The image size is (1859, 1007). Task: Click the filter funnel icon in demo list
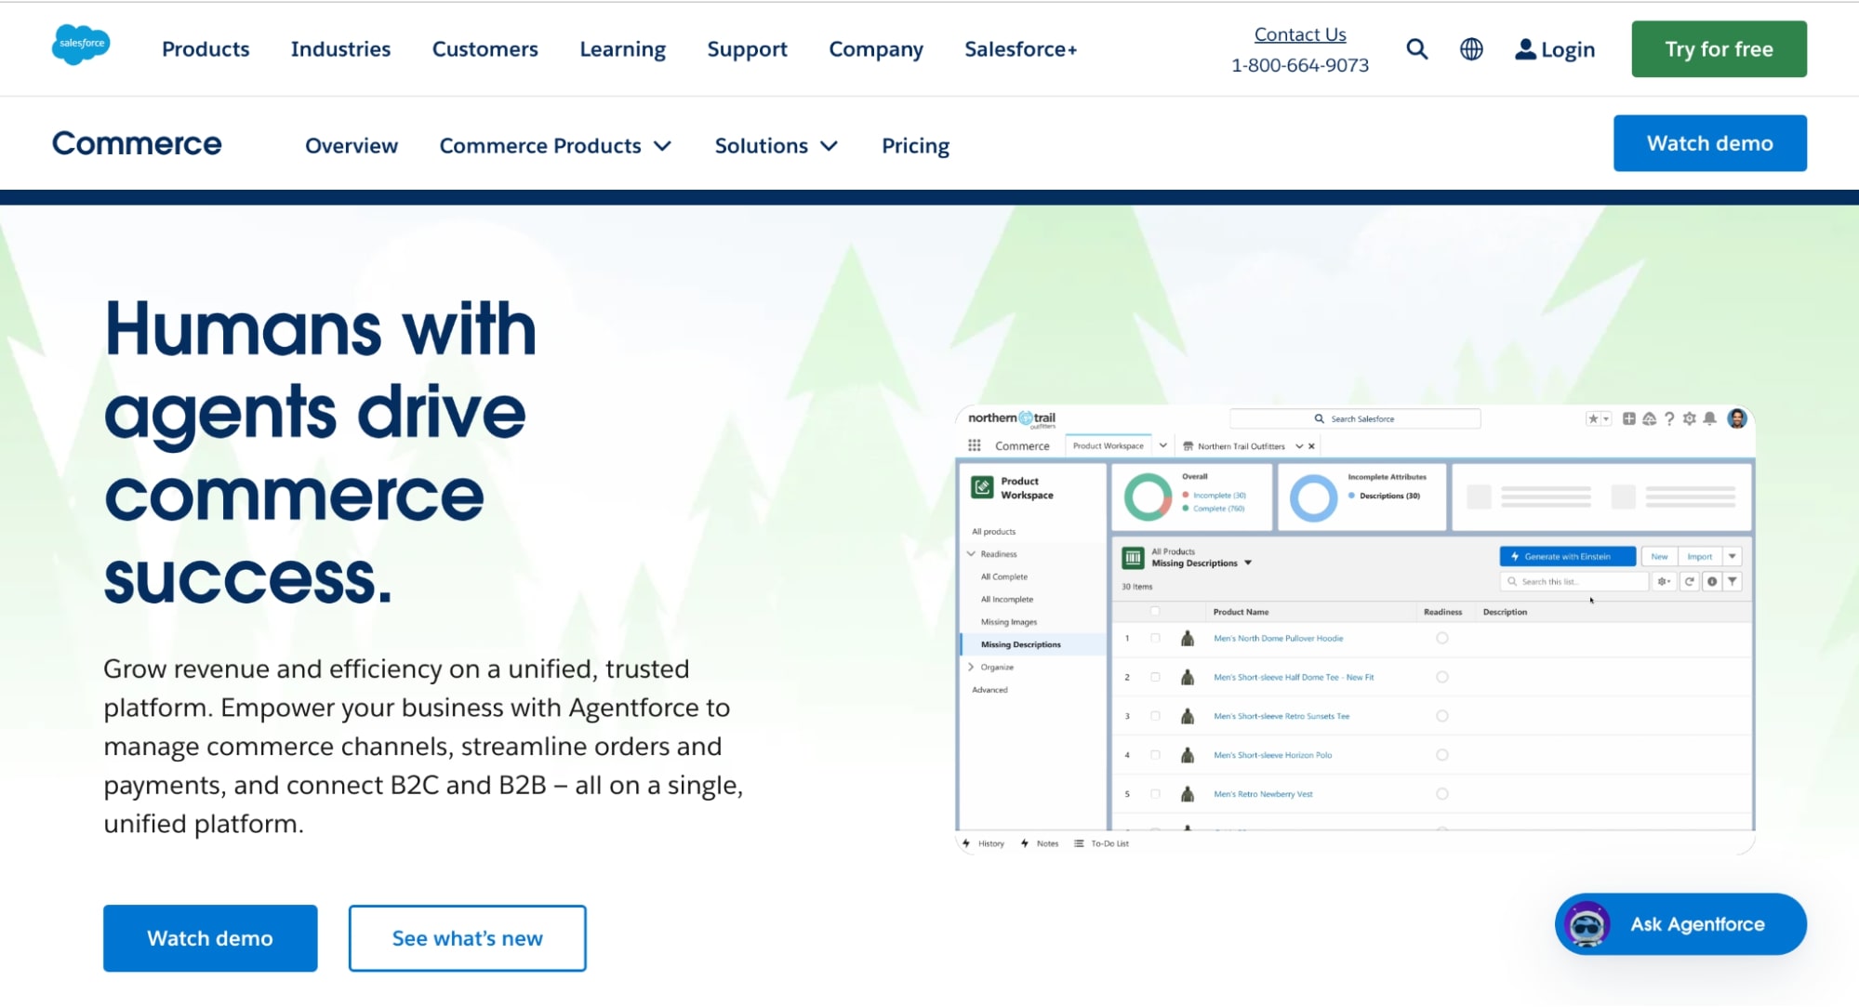point(1733,581)
